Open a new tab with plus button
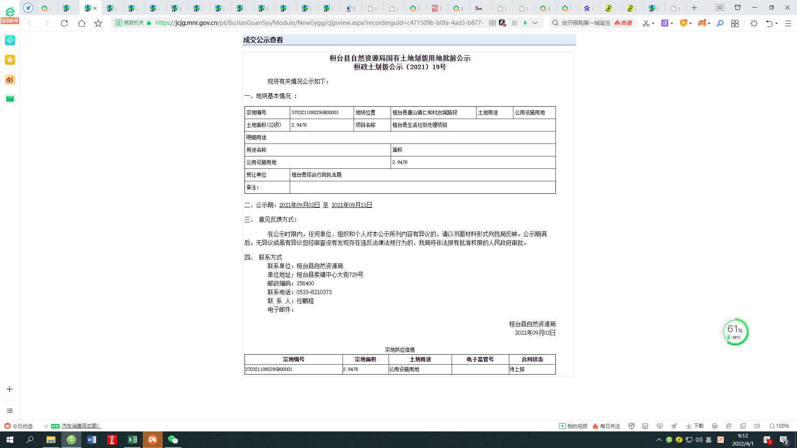 [x=694, y=8]
